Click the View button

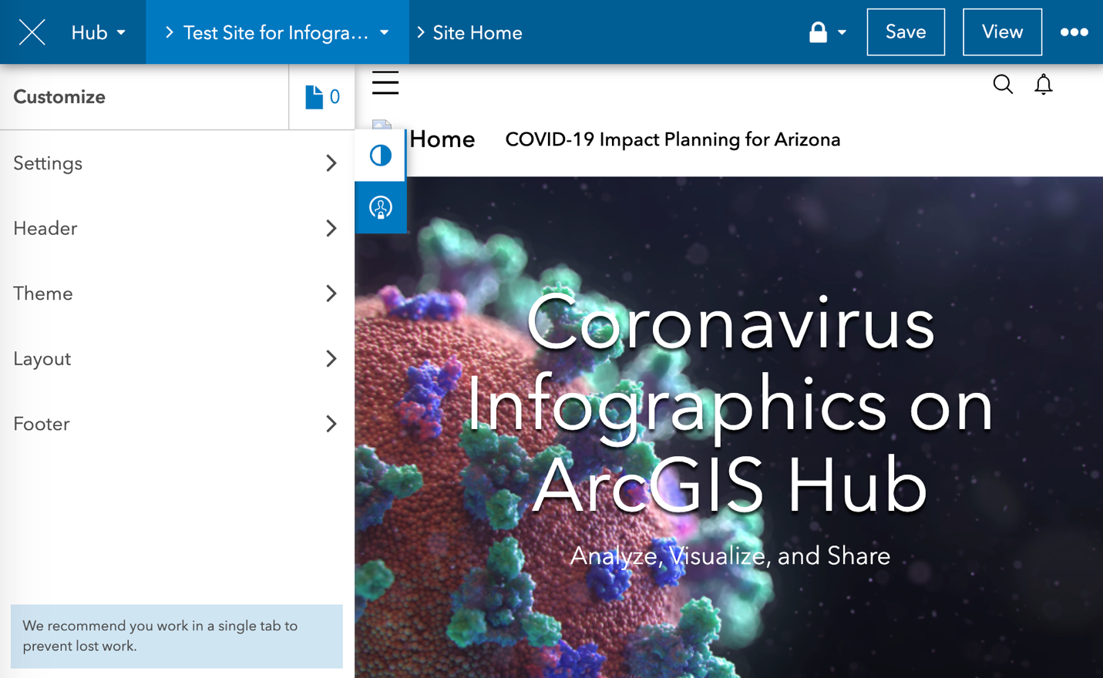[1002, 32]
